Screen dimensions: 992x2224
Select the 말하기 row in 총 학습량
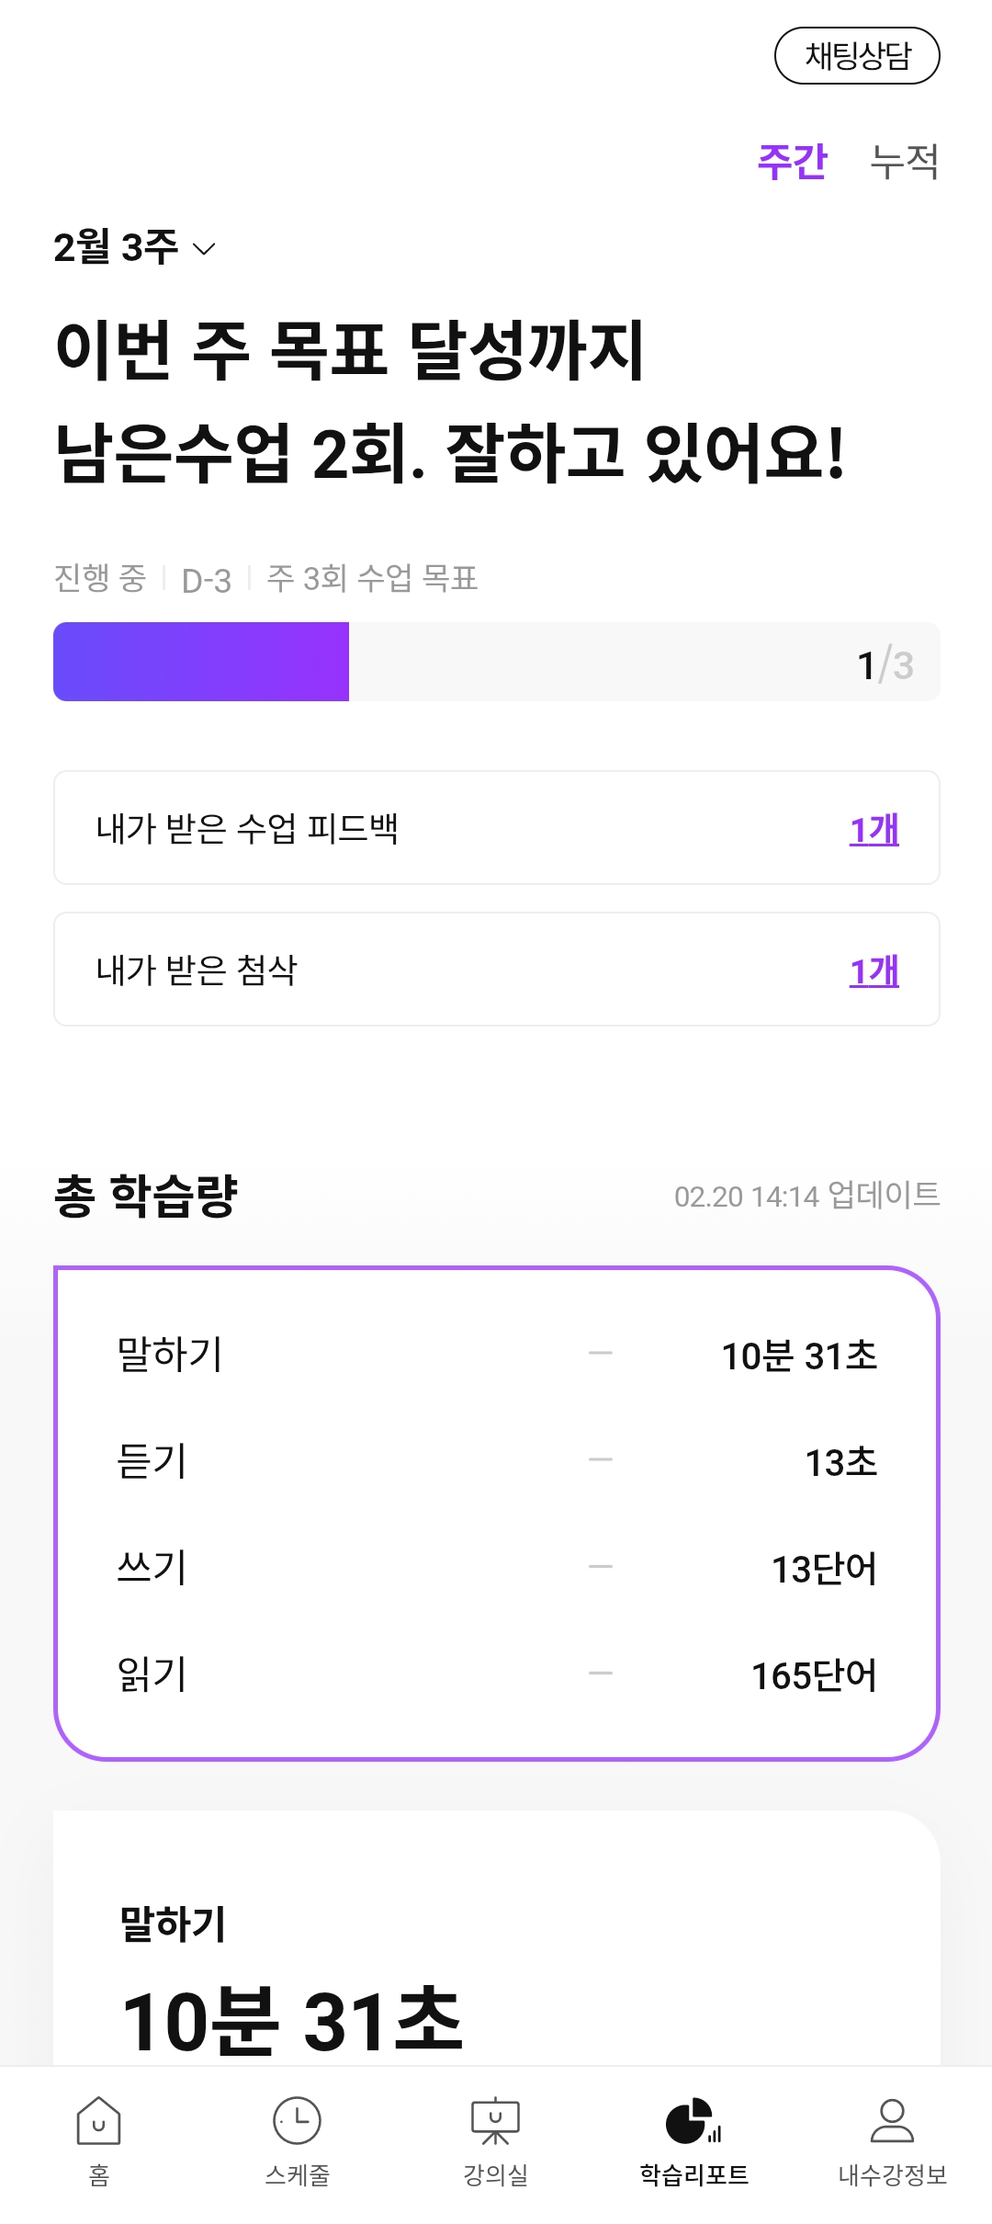(496, 1355)
